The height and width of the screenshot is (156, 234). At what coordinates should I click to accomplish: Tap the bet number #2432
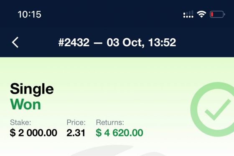(74, 42)
